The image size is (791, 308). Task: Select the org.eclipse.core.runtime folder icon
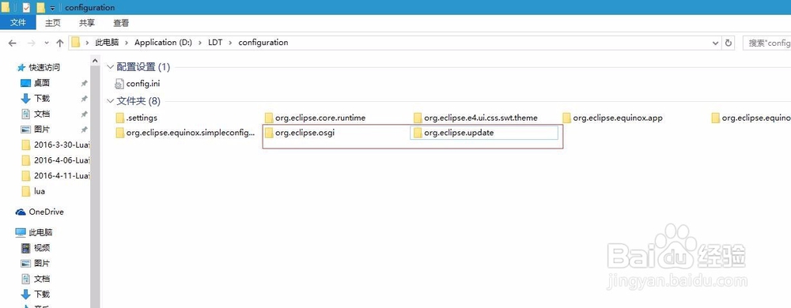tap(269, 118)
